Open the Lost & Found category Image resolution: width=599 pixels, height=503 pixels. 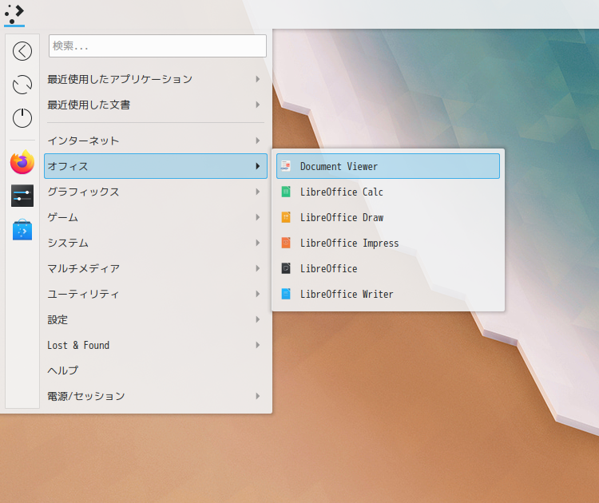[156, 345]
